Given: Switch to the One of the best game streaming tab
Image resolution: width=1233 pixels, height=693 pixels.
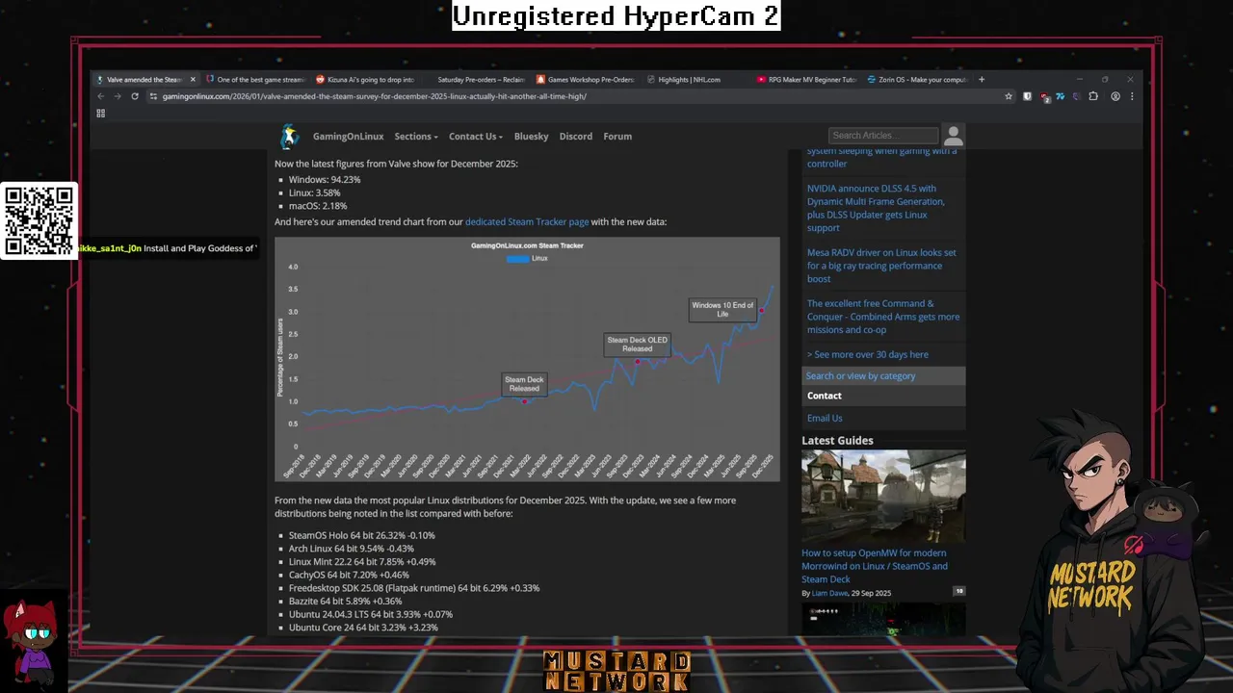Looking at the screenshot, I should 255,80.
